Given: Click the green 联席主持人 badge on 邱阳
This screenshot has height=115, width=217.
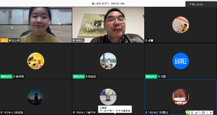Looking at the screenshot, I should (x=151, y=77).
